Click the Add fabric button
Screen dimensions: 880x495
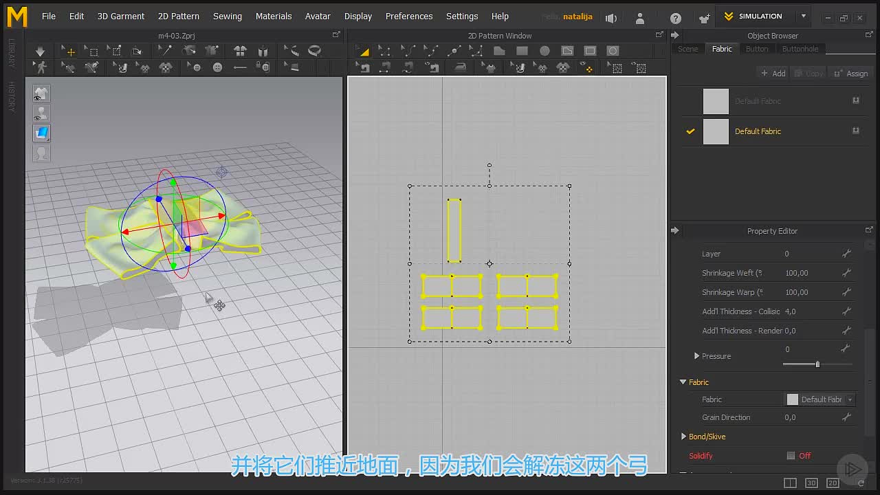[x=773, y=74]
